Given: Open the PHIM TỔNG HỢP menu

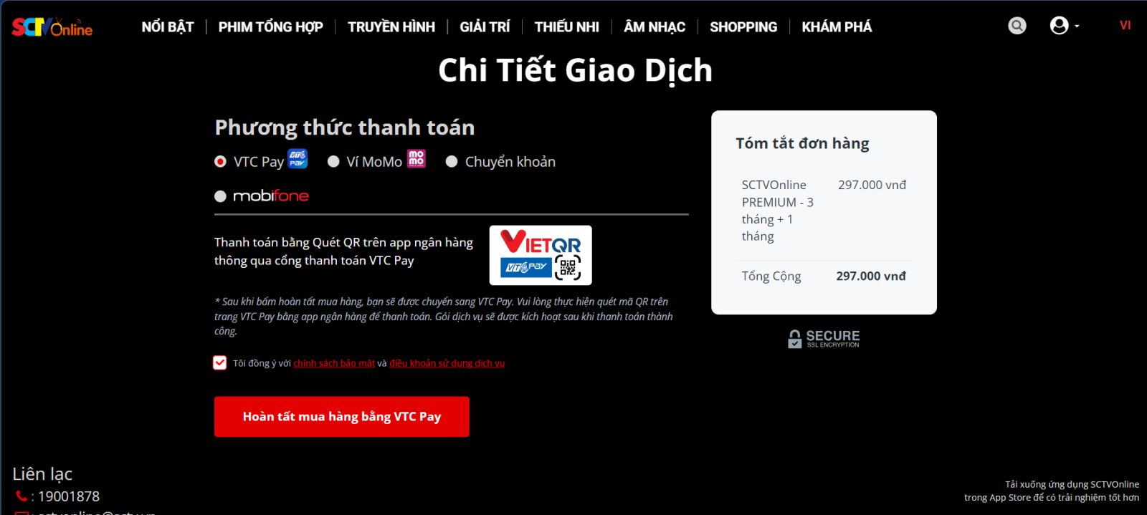Looking at the screenshot, I should click(271, 27).
